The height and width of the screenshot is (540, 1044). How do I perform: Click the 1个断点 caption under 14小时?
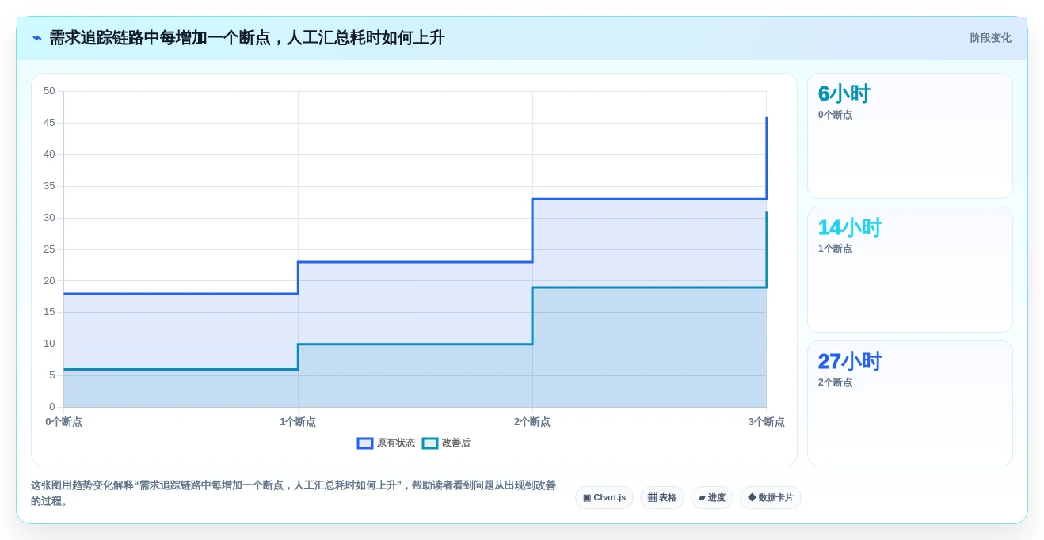[835, 249]
